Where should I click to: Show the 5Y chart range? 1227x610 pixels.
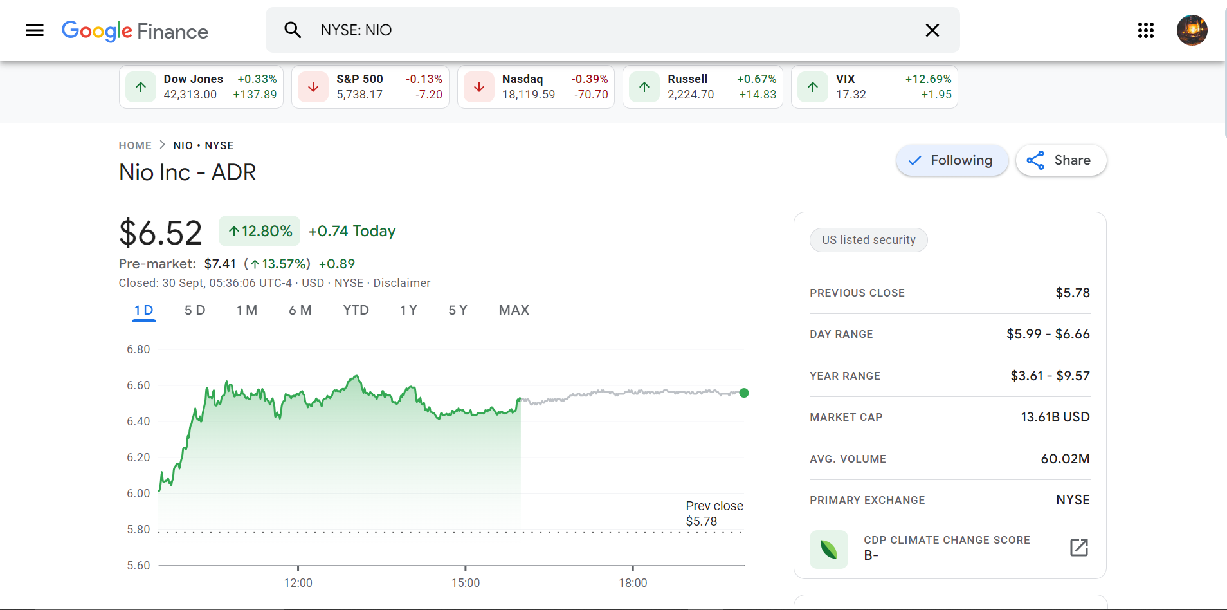(x=458, y=310)
